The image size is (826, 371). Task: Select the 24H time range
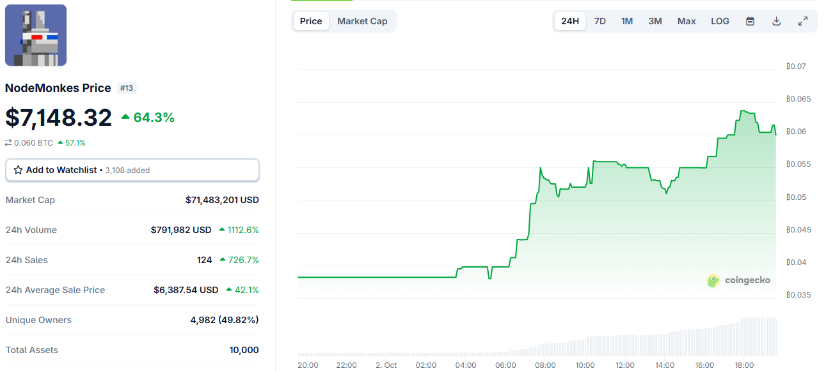tap(569, 21)
